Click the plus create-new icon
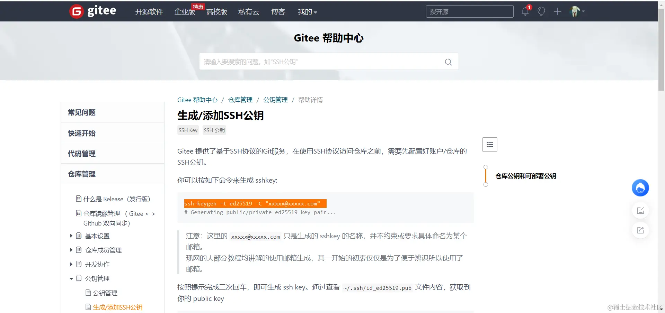The width and height of the screenshot is (665, 313). pos(557,11)
